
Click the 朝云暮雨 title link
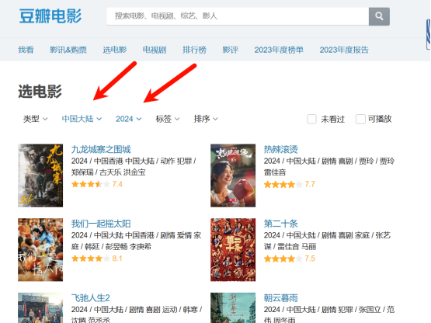pos(280,297)
